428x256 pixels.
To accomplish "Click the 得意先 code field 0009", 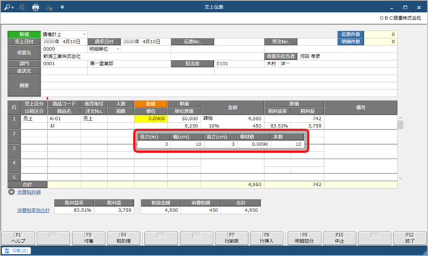I will 64,49.
